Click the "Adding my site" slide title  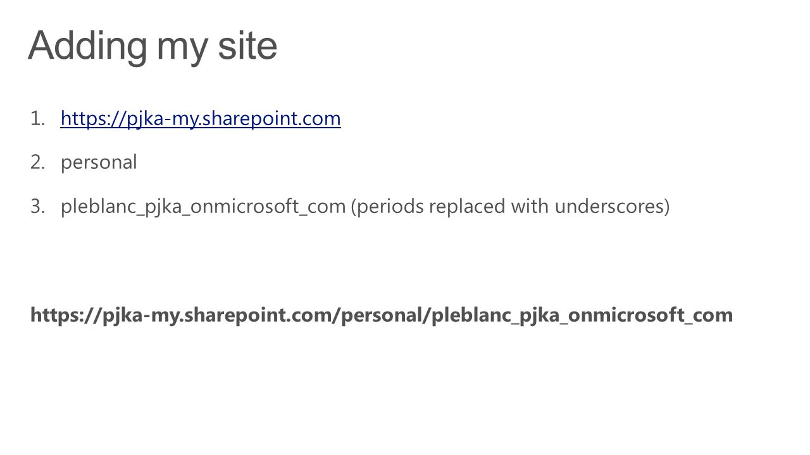(x=153, y=46)
